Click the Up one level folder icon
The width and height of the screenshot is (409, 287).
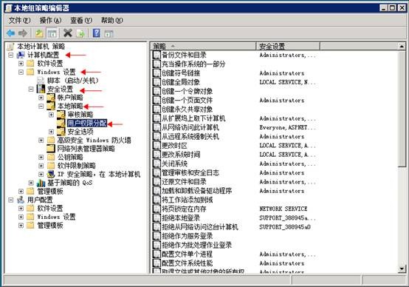click(39, 33)
